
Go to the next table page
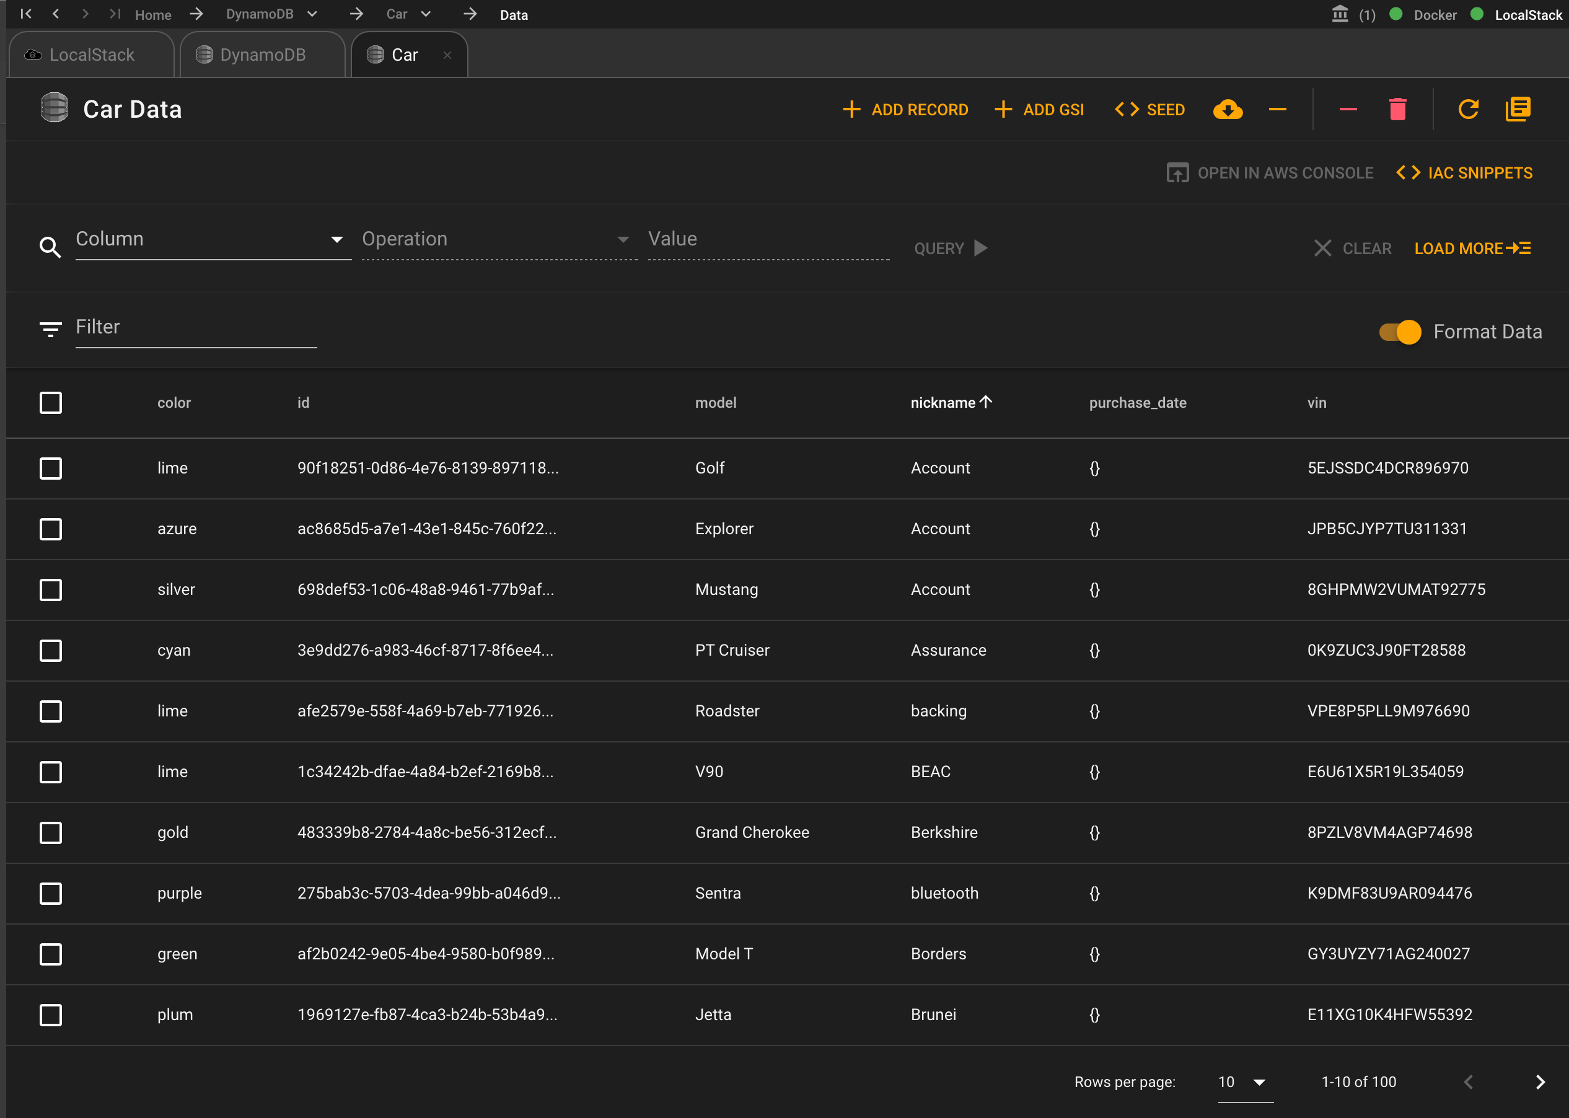coord(1540,1082)
